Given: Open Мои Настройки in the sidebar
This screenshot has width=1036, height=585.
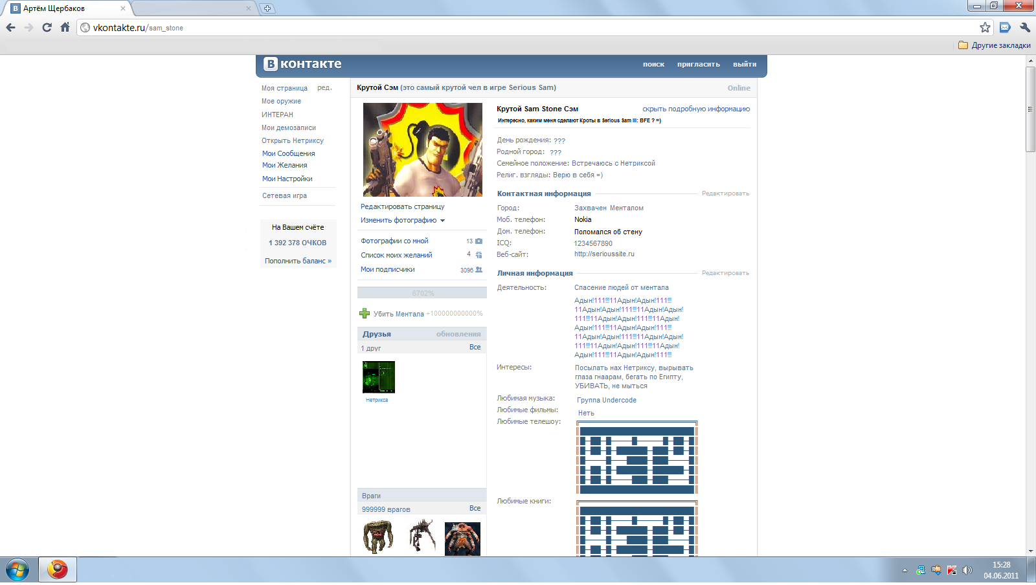Looking at the screenshot, I should point(287,179).
